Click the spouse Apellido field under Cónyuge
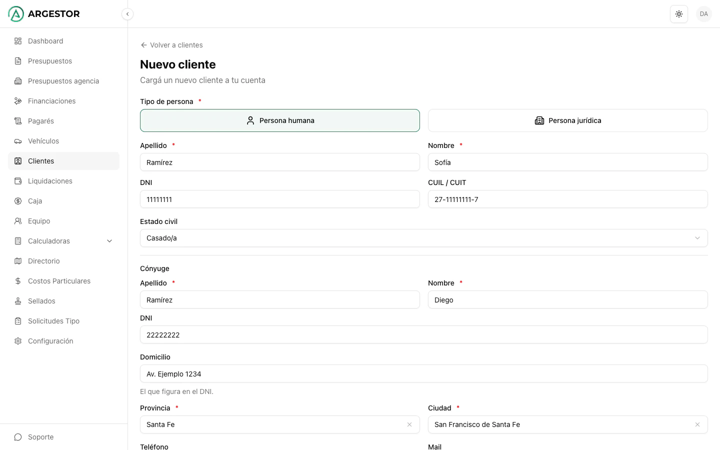Screen dimensions: 720x450 point(280,299)
